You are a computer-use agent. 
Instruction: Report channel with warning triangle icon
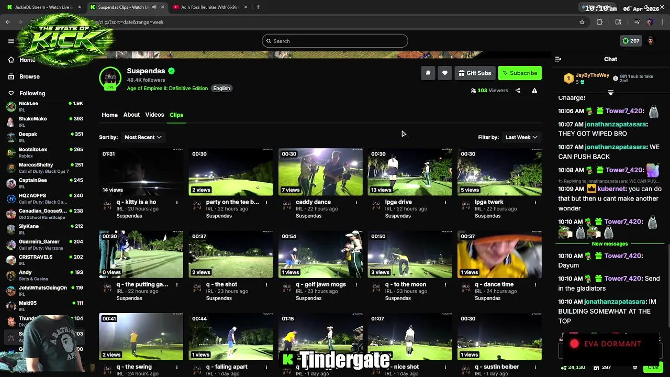(534, 91)
